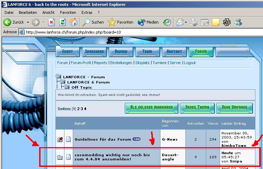
Task: Open the Medien toolbar button
Action: coord(141,22)
